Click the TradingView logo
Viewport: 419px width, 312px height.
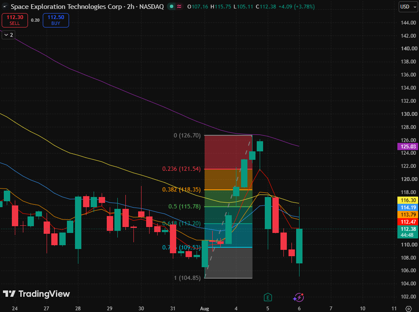[36, 294]
